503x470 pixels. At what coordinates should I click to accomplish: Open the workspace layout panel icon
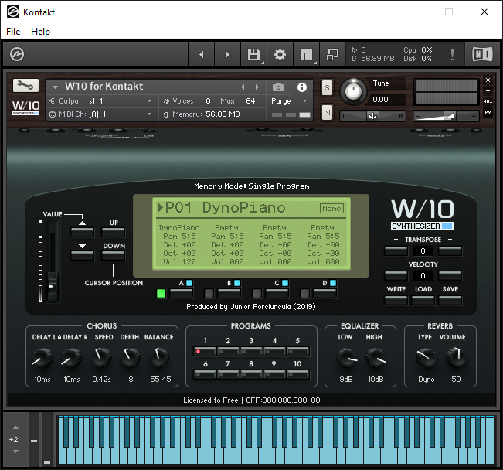[x=306, y=54]
